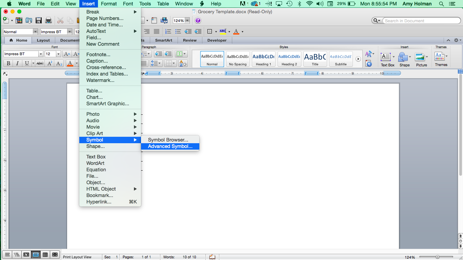Open the Format menu in the menu bar
463x260 pixels.
[109, 4]
